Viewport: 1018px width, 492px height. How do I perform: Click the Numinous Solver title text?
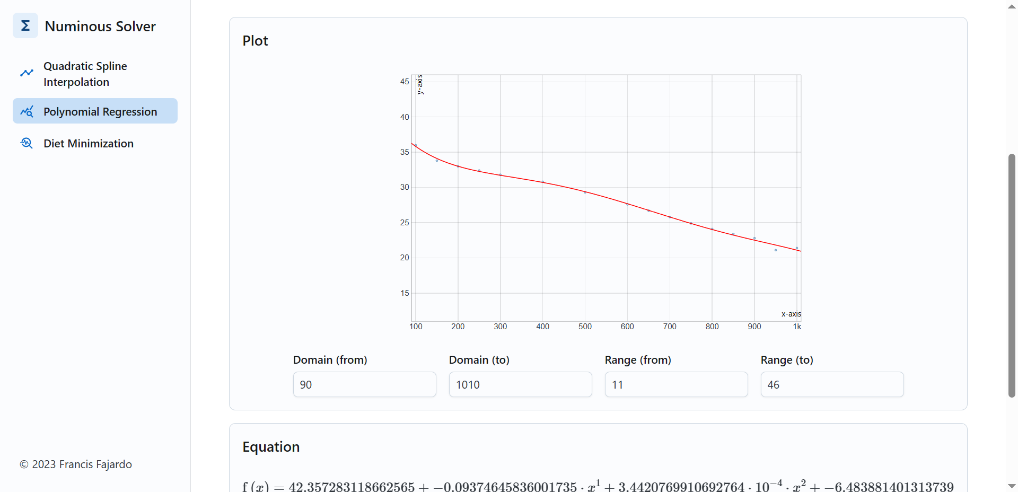100,25
